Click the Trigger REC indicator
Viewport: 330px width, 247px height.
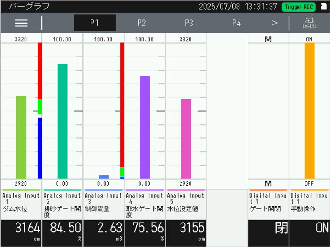[x=299, y=7]
